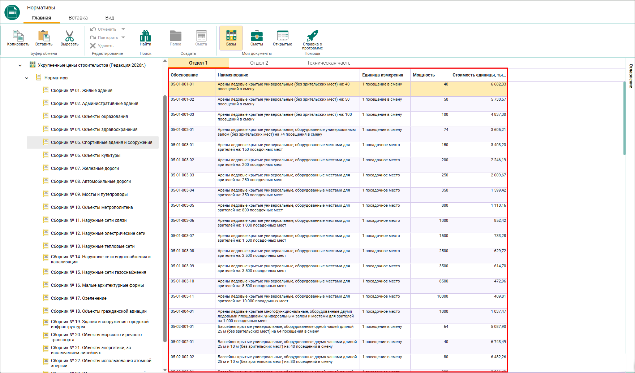635x373 pixels.
Task: Open the Отменить history dropdown arrow
Action: pyautogui.click(x=123, y=29)
